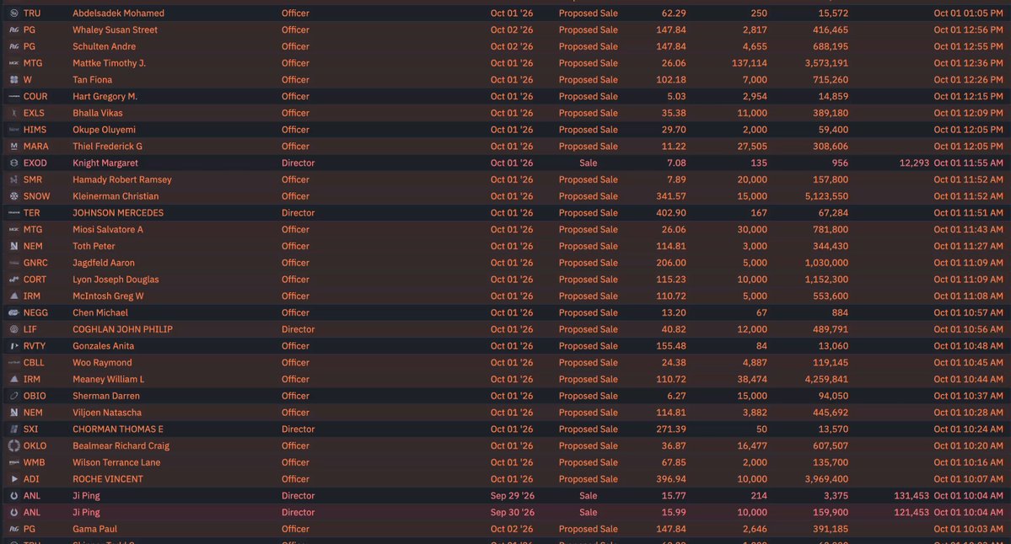The width and height of the screenshot is (1011, 544).
Task: Select the EXLS company logo icon
Action: point(13,114)
